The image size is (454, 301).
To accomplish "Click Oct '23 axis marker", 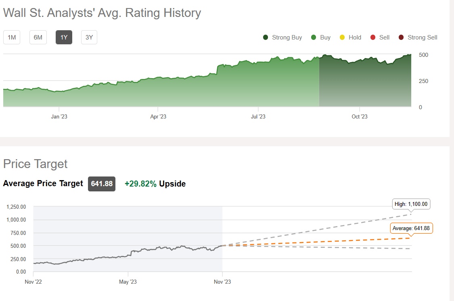I will click(x=360, y=117).
